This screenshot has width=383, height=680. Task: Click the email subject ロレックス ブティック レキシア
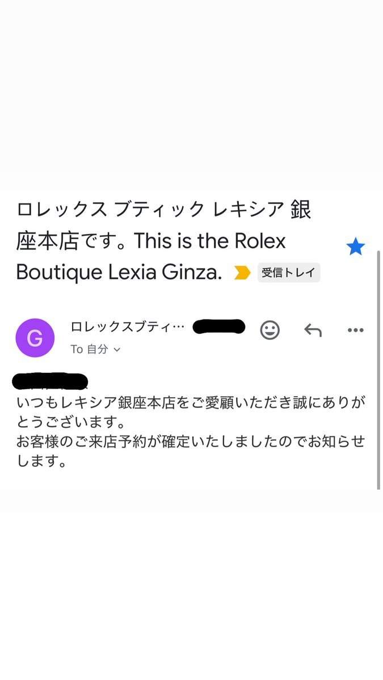coord(149,210)
